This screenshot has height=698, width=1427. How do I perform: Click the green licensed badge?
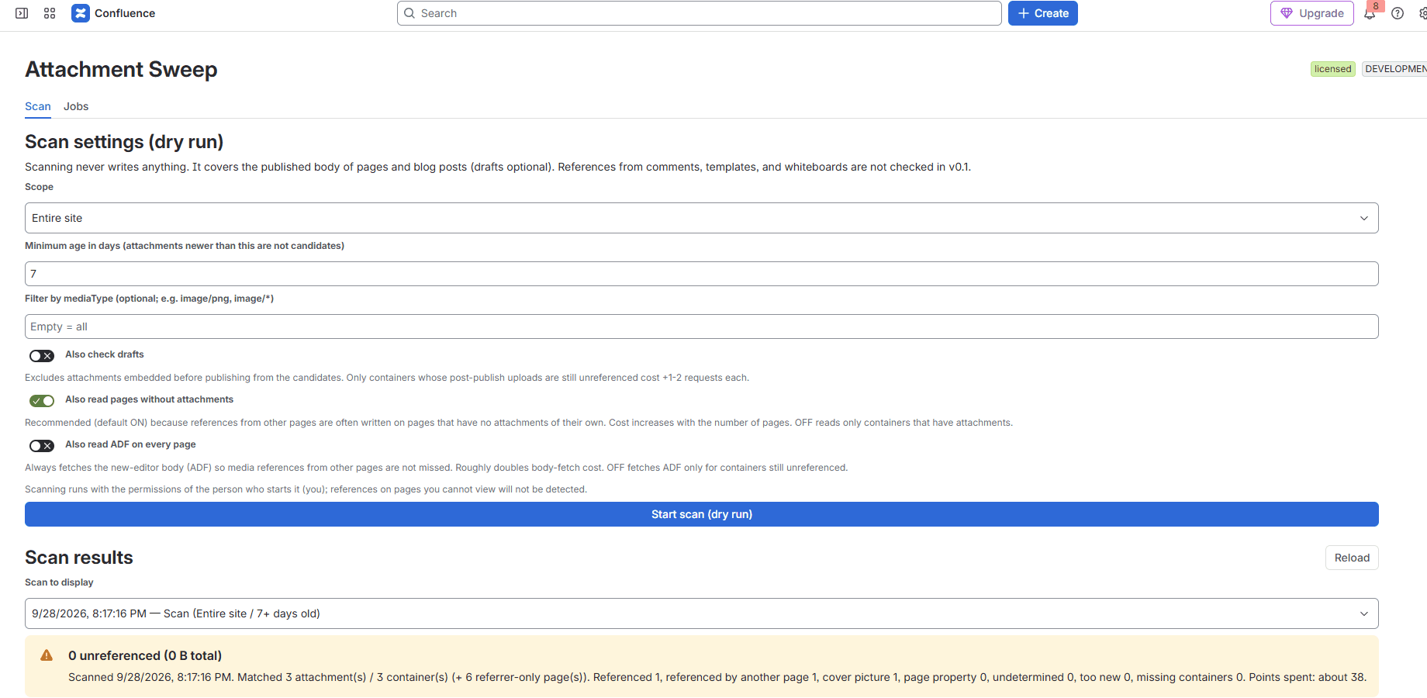click(x=1333, y=69)
